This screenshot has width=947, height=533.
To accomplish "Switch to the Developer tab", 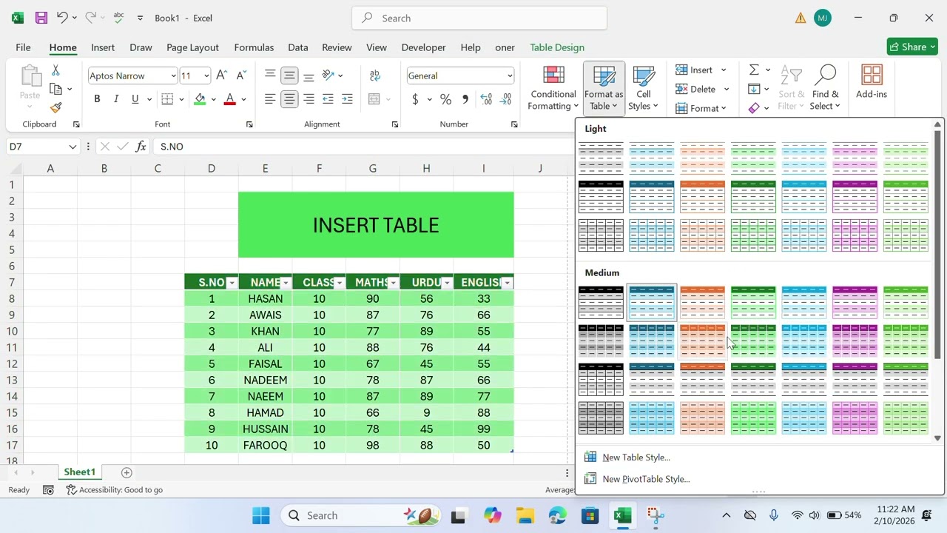I will click(423, 47).
